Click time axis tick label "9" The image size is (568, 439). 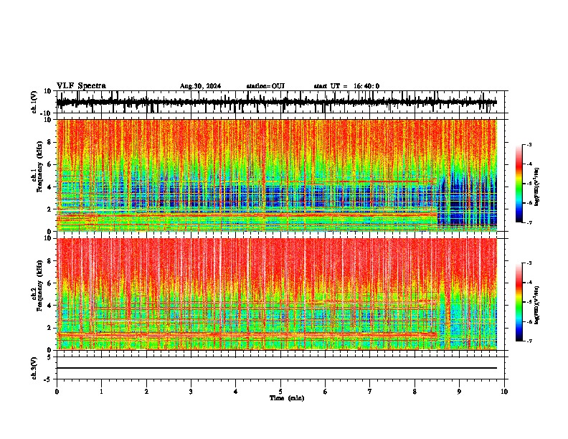tap(459, 392)
